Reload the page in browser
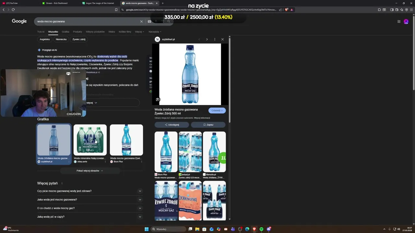The width and height of the screenshot is (415, 233). click(x=13, y=10)
